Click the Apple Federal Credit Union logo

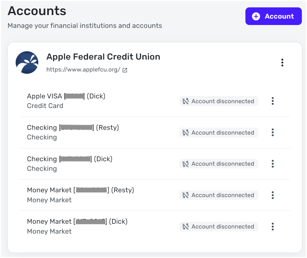click(27, 62)
